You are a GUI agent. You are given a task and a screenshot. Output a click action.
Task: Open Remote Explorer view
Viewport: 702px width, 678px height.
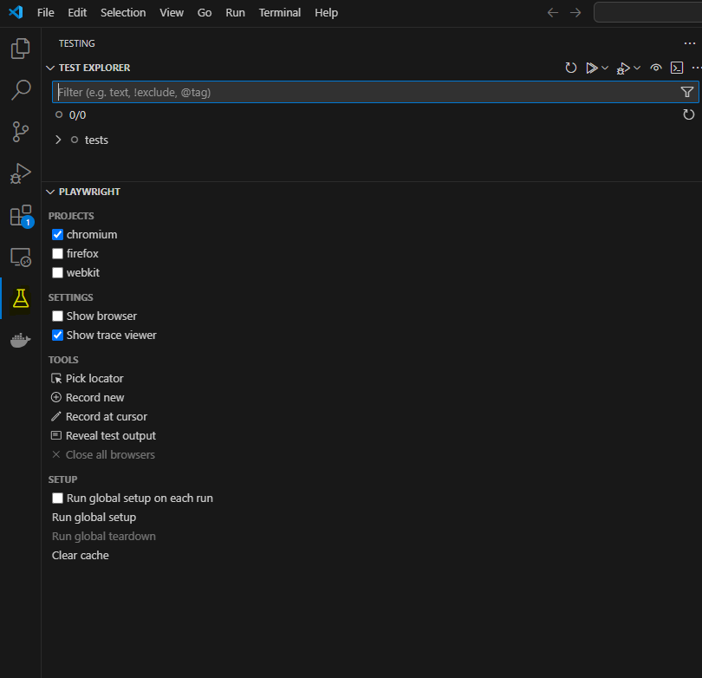click(x=21, y=258)
